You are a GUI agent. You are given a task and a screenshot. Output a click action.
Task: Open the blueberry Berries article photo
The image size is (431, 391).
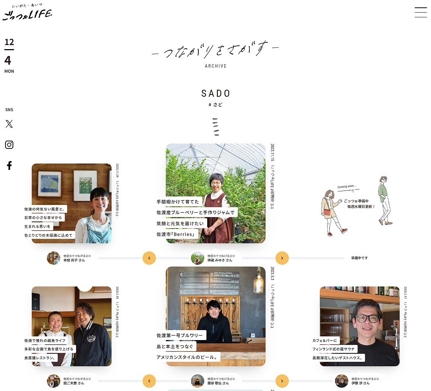[x=216, y=193]
